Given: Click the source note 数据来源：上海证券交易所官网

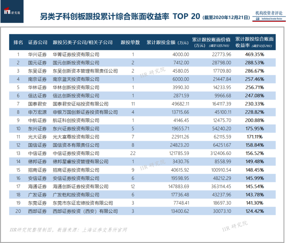Looking at the screenshot, I should [x=92, y=230].
